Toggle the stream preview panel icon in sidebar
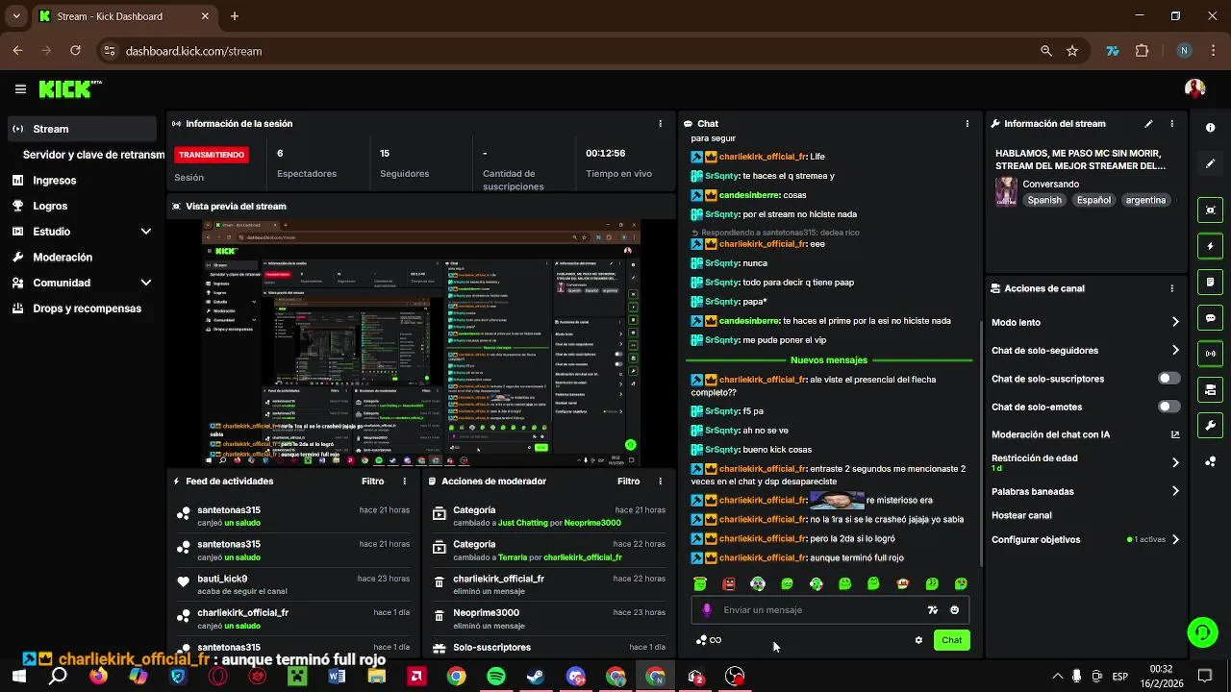 point(1210,210)
